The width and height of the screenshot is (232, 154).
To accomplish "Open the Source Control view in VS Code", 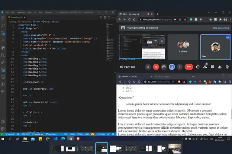I will 3,33.
